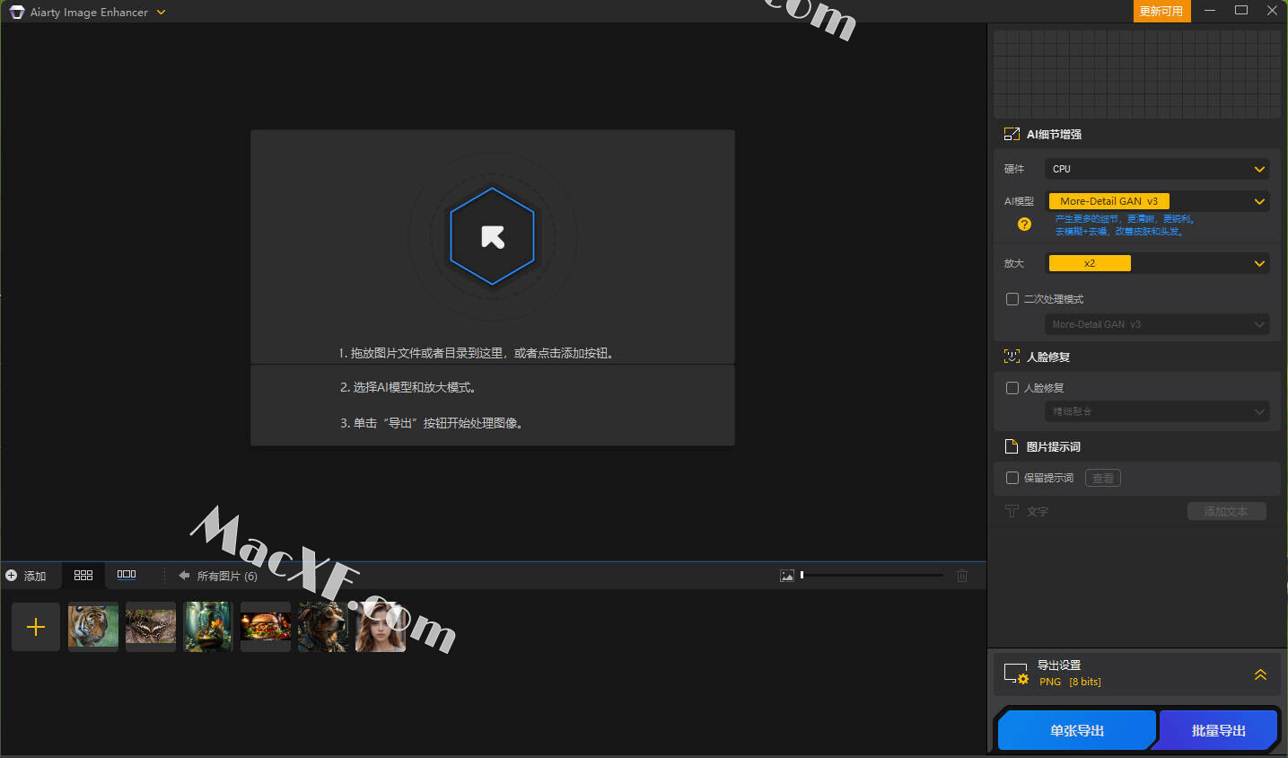
Task: Expand the 导出设置 panel chevron
Action: [1260, 674]
